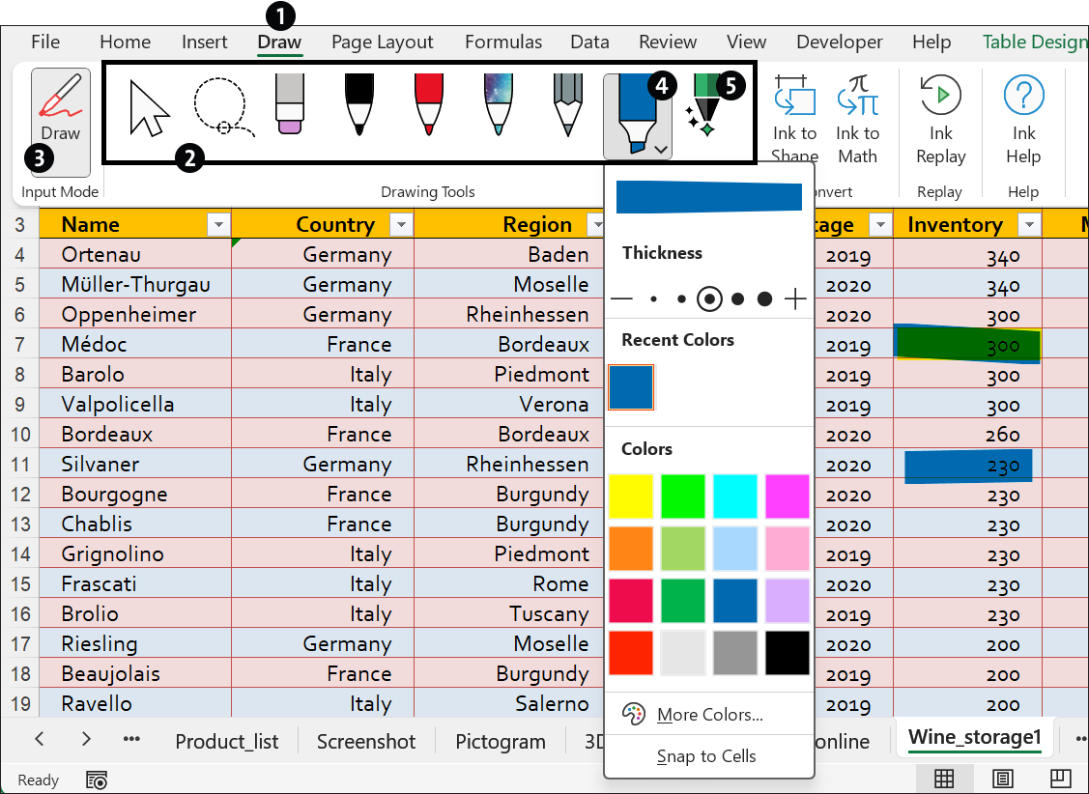Image resolution: width=1089 pixels, height=794 pixels.
Task: Select the fourth thickness dot
Action: coord(737,299)
